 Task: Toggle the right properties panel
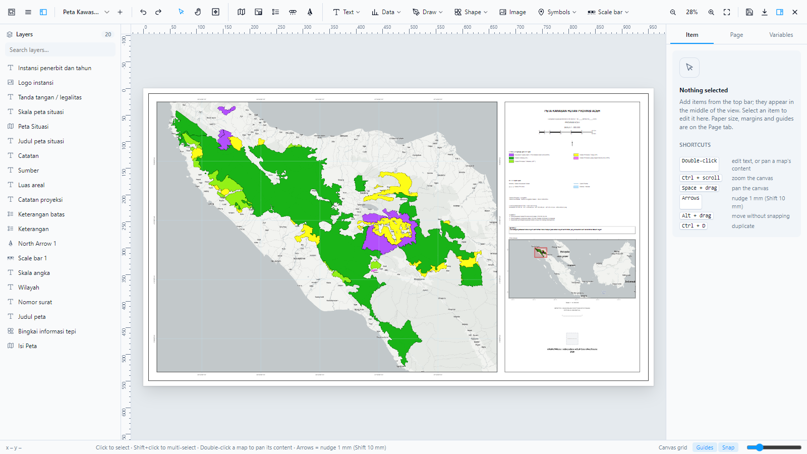coord(780,12)
